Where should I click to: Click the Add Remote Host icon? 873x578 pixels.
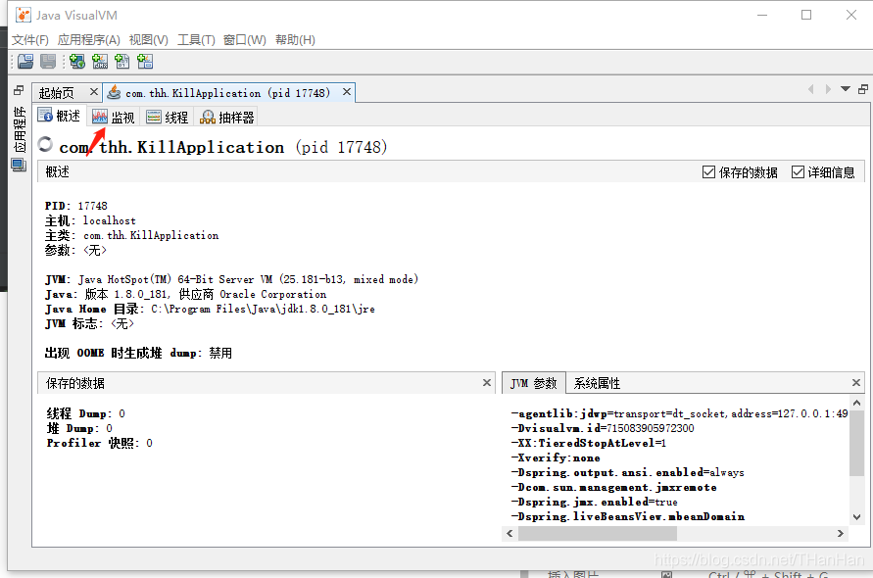(76, 62)
